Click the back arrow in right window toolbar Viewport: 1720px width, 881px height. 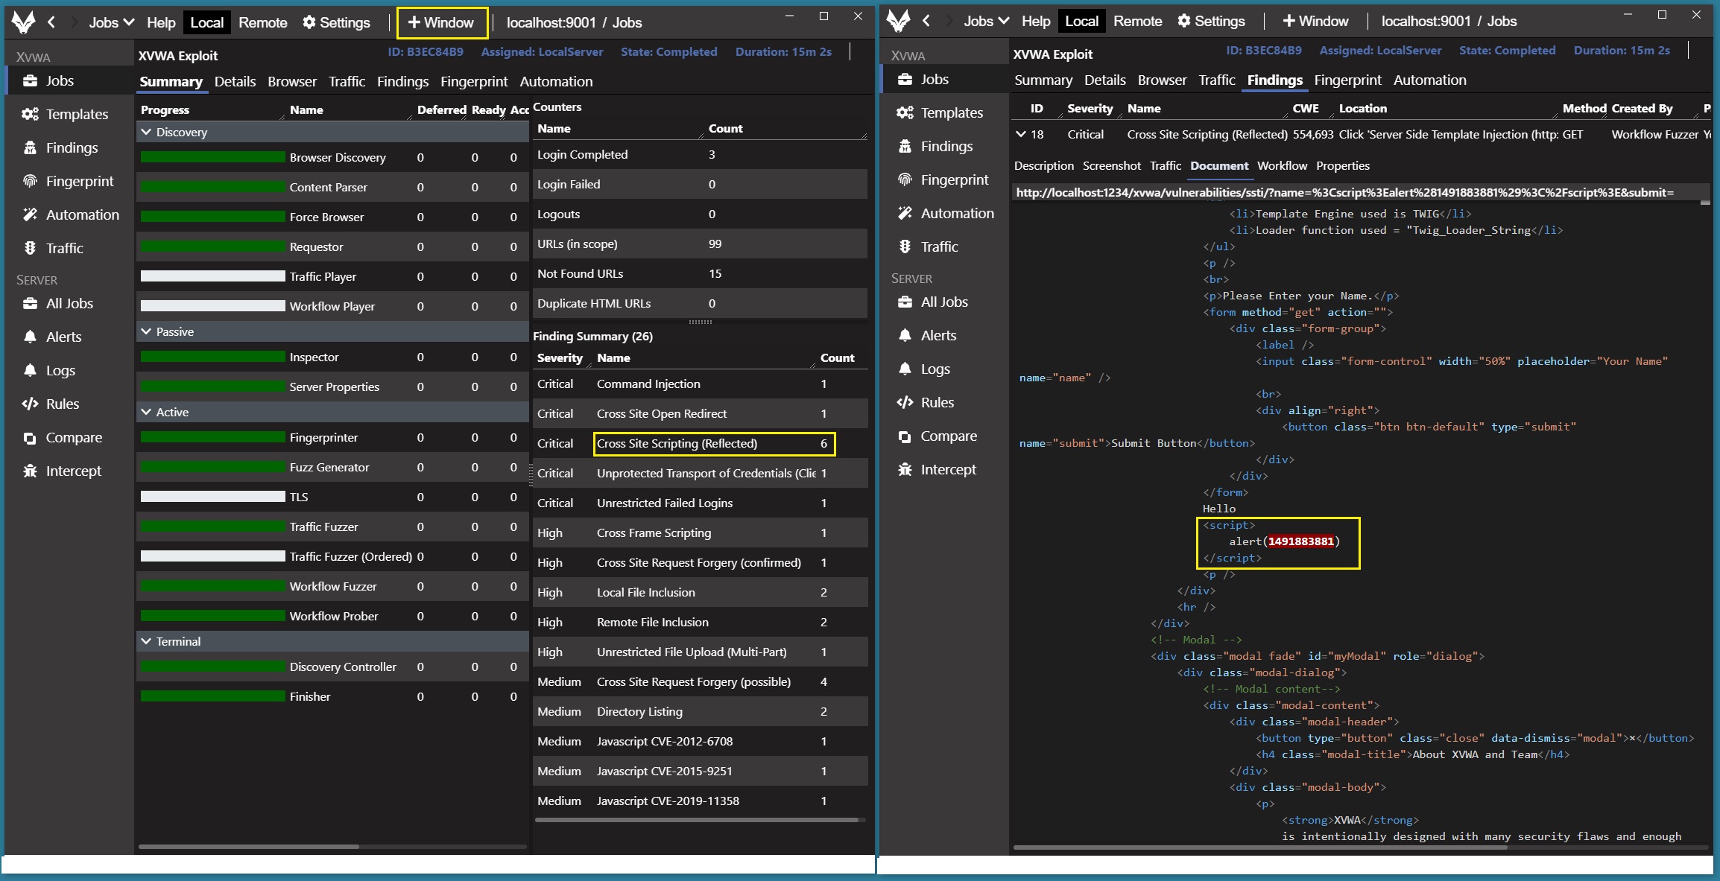(926, 21)
